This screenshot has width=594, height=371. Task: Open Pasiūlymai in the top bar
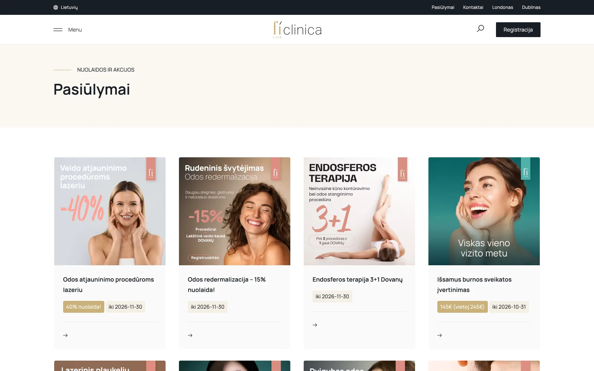point(443,7)
